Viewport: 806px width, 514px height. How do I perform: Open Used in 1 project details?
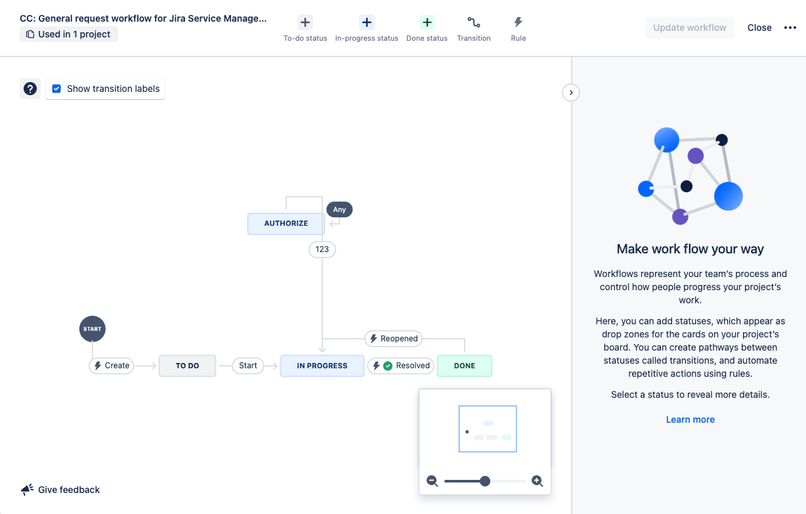[69, 34]
